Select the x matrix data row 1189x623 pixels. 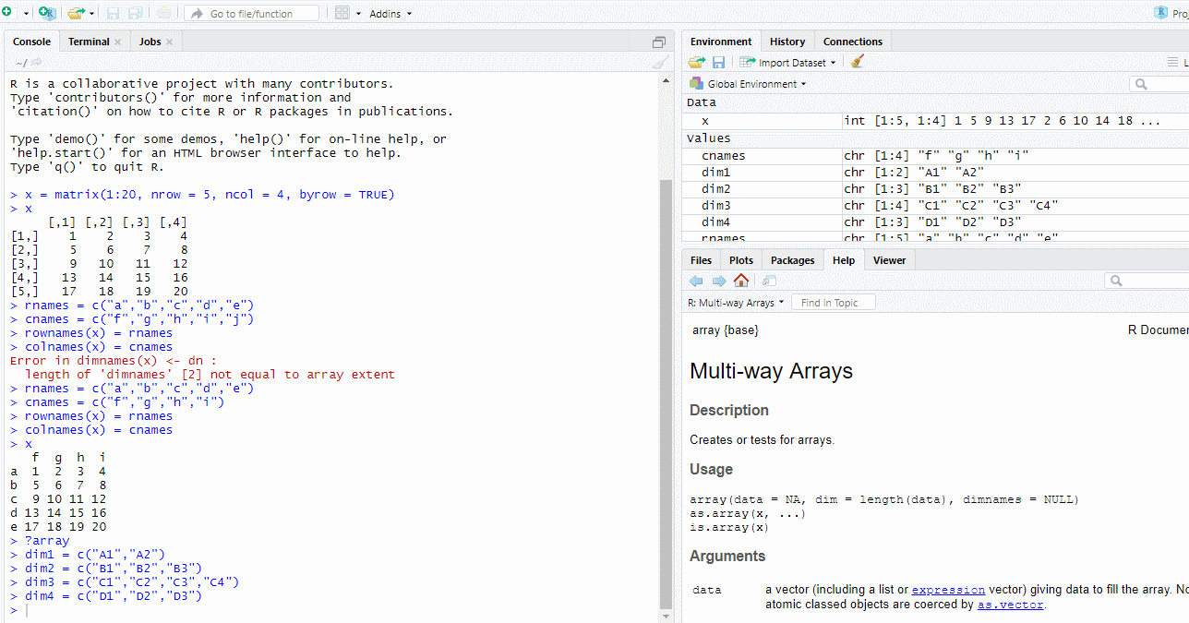935,121
